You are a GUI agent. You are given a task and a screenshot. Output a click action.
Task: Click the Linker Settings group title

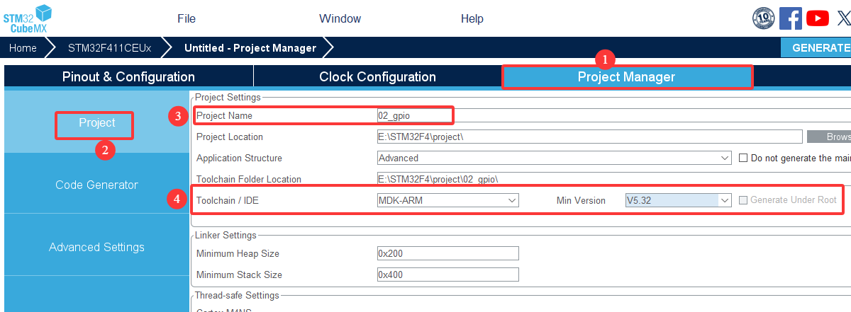tap(226, 235)
